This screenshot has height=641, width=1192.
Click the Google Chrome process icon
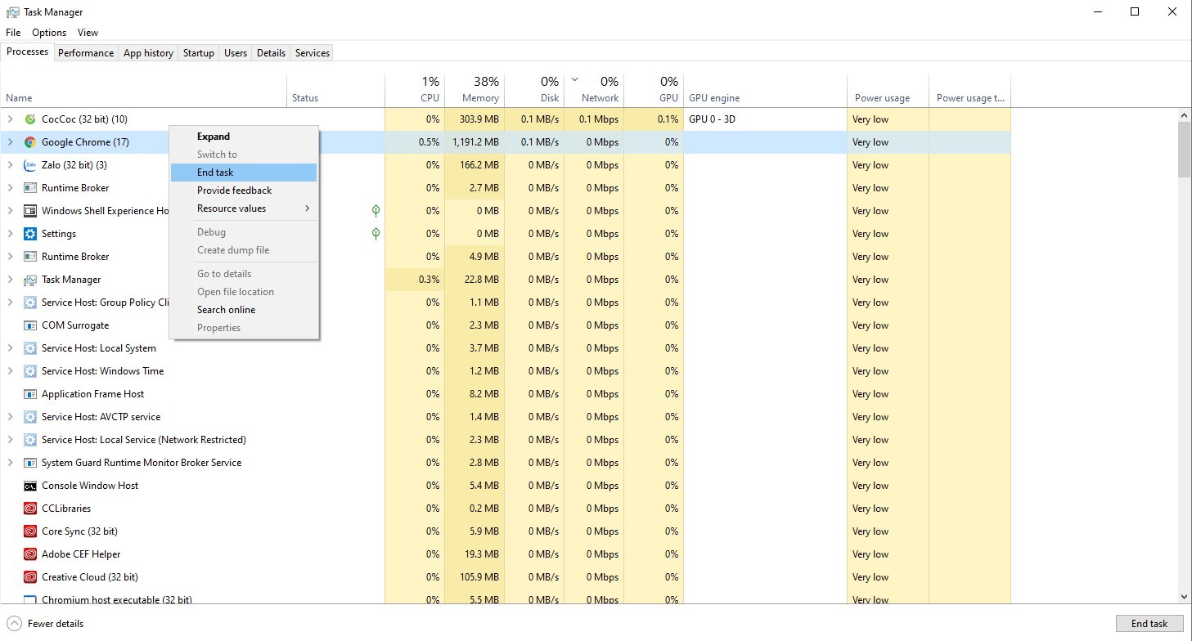[30, 142]
